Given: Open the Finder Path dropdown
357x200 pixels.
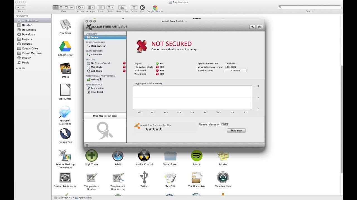Looking at the screenshot, I should (x=110, y=7).
